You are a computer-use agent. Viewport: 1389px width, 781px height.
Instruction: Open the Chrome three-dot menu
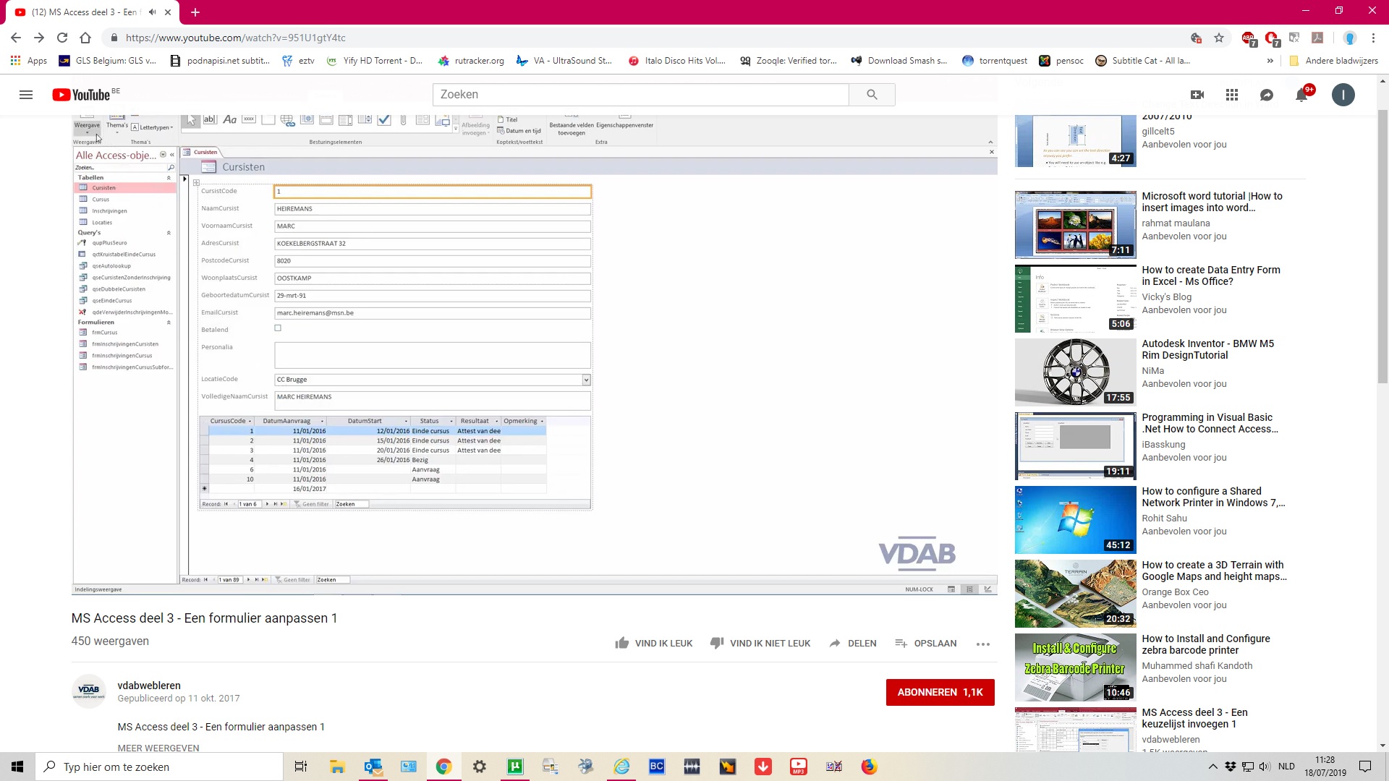pos(1373,38)
